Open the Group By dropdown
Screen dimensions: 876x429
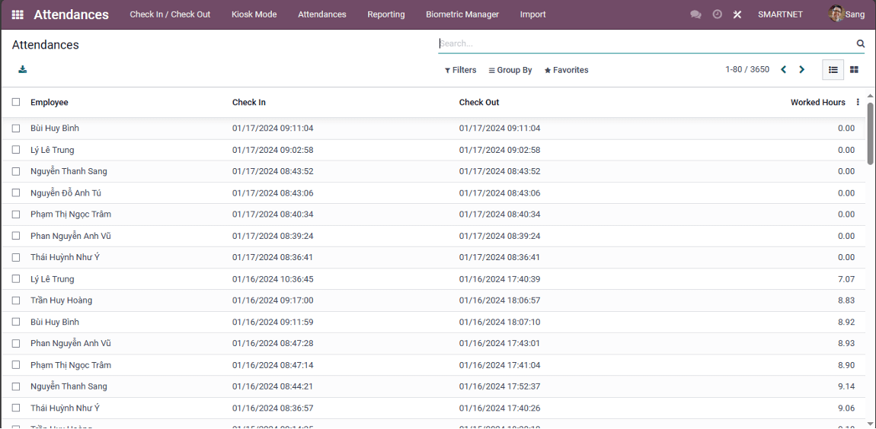[x=510, y=70]
